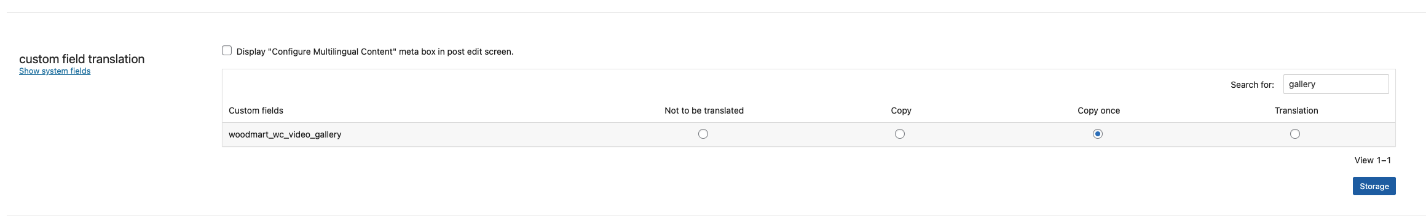1426x221 pixels.
Task: Click the blue Storage button
Action: coord(1374,186)
